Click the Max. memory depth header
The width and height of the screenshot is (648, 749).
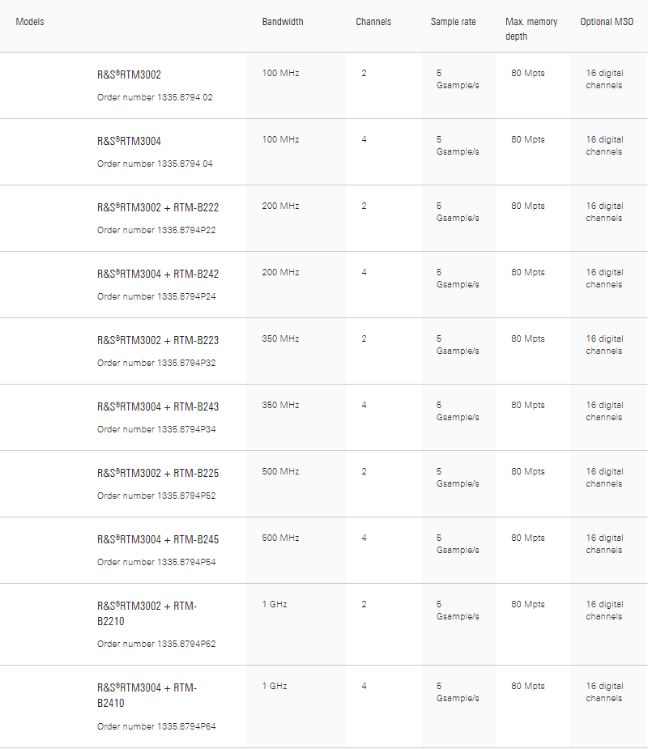point(531,28)
